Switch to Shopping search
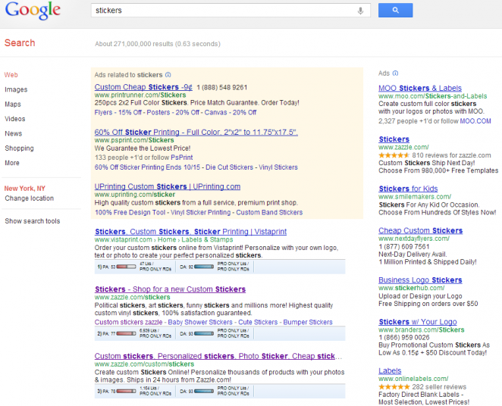This screenshot has width=502, height=406. [x=19, y=148]
